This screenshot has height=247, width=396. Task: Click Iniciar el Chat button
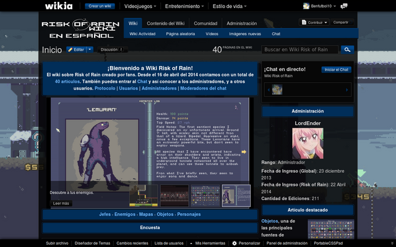(336, 70)
